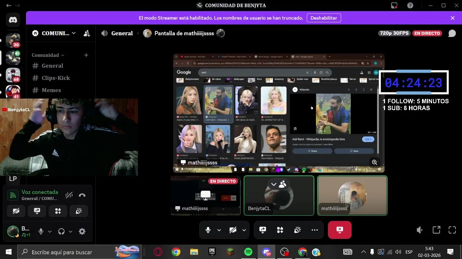
Task: Select the BenjytaCL participant tile
Action: (x=279, y=196)
